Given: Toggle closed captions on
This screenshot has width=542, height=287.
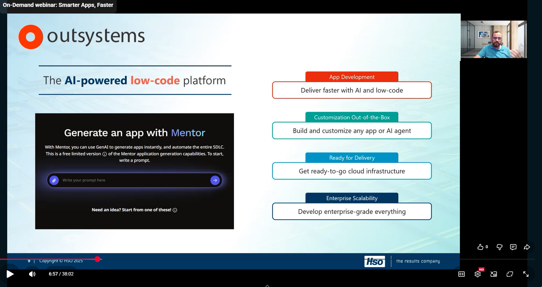Looking at the screenshot, I should coord(461,274).
